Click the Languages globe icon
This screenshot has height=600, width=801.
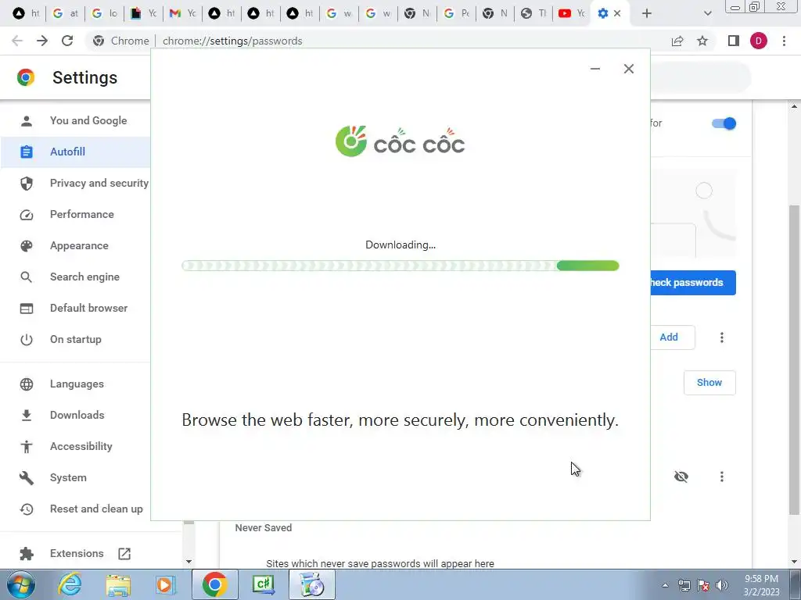pos(27,384)
